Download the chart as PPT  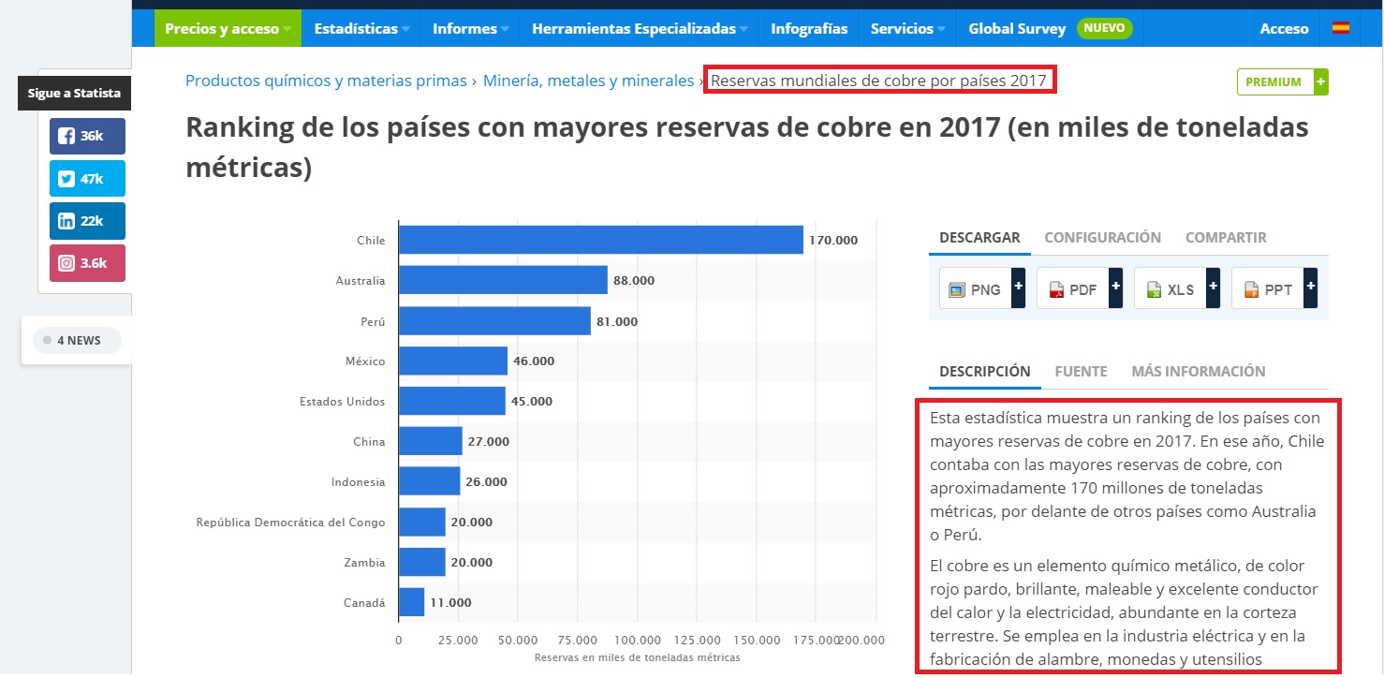[1274, 289]
